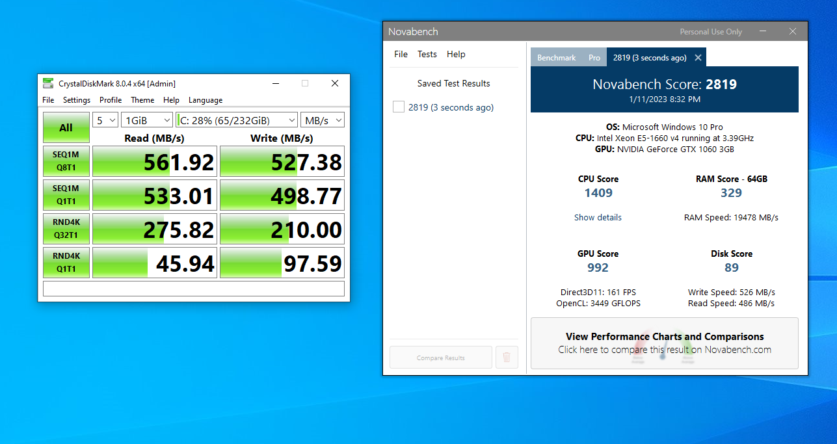Click the 533.01 read result

[x=155, y=195]
